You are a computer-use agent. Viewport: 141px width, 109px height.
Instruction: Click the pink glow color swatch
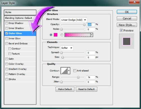pyautogui.click(x=56, y=35)
